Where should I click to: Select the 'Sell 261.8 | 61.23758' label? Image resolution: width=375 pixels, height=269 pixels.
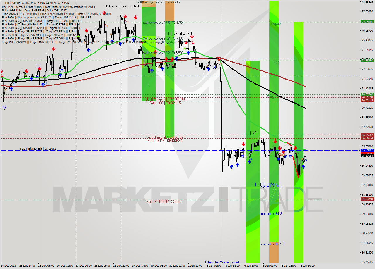[164, 201]
